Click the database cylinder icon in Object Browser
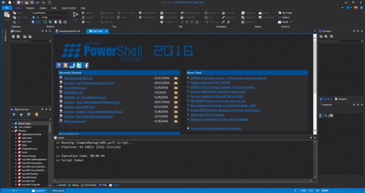Viewport: 365px width, 193px height. (37, 115)
